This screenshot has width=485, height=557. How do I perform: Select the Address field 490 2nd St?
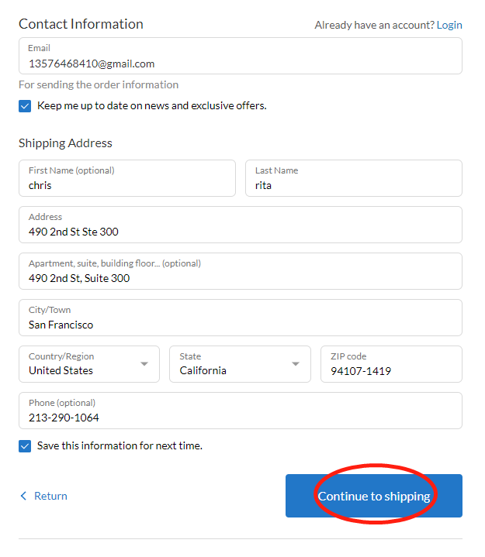[x=241, y=225]
